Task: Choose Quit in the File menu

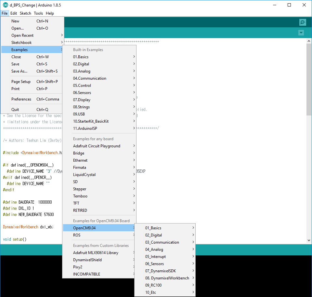Action: tap(32, 109)
